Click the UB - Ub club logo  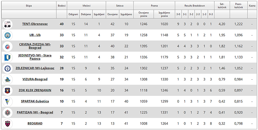(7, 35)
